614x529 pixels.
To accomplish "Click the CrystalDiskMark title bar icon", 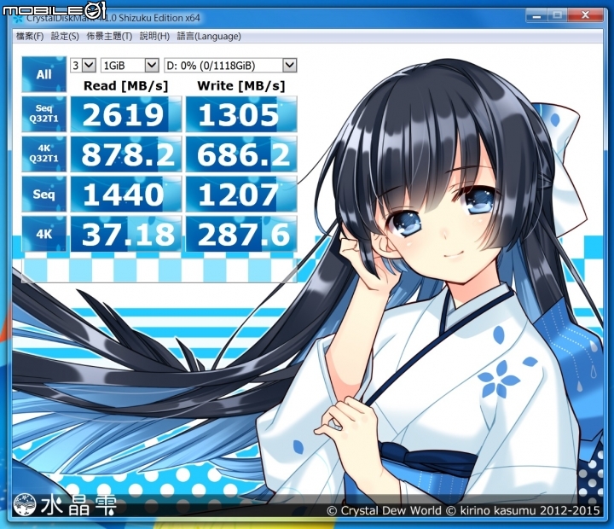I will coord(18,19).
